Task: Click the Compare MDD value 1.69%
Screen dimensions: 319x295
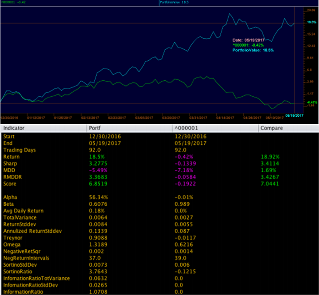Action: tap(268, 170)
